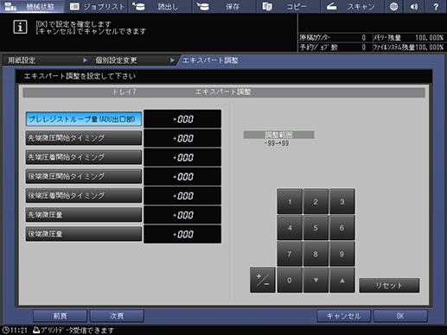Click the トレイ7 header text
Viewport: 447px width, 335px height.
pos(125,92)
